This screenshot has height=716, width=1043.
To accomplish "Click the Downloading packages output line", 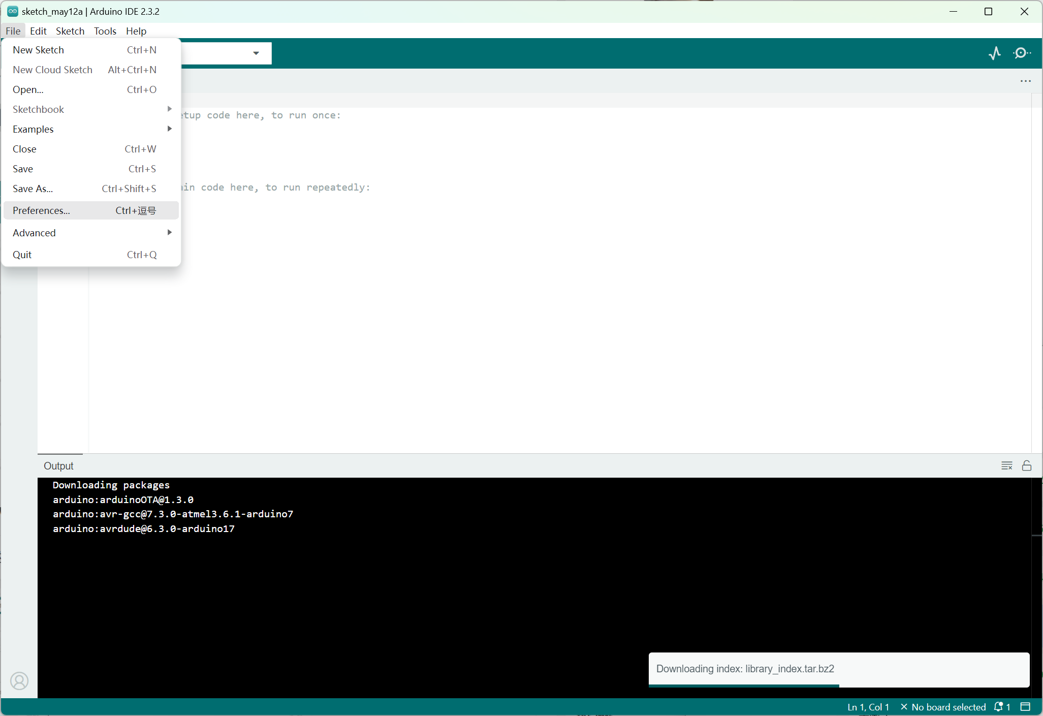I will 111,485.
